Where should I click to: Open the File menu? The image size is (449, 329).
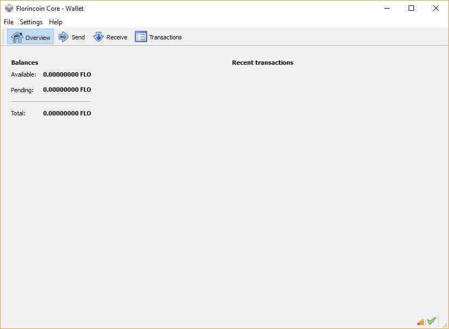click(x=9, y=22)
